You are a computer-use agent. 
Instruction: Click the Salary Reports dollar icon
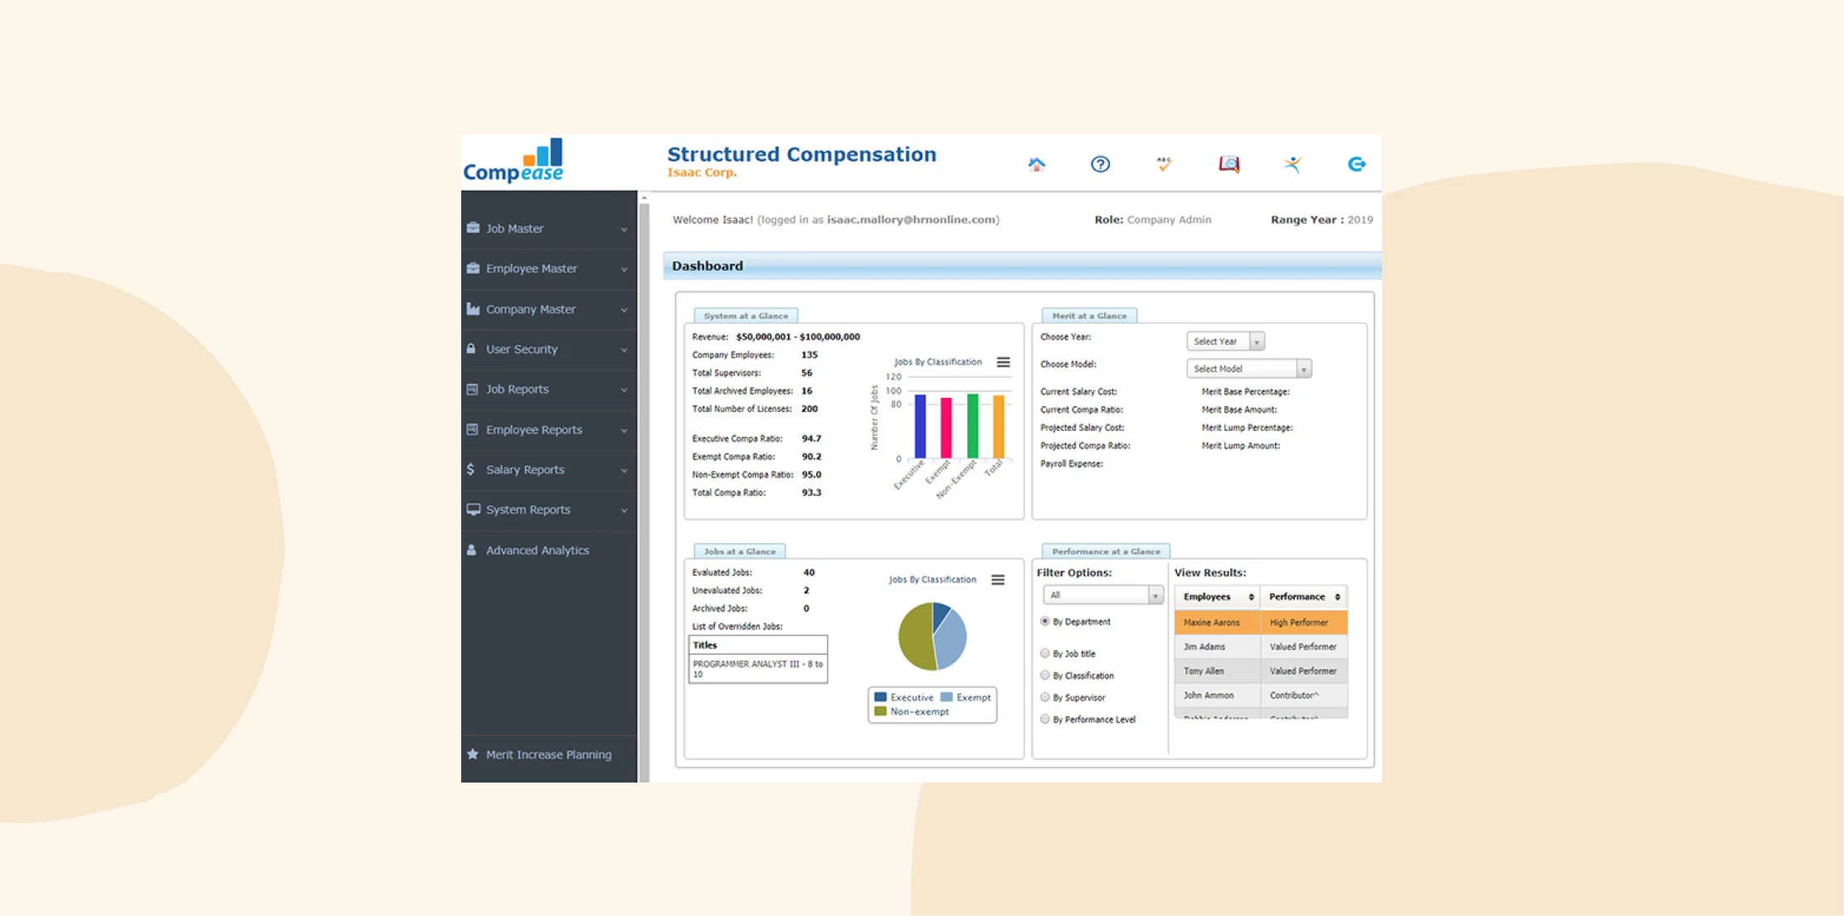pyautogui.click(x=471, y=469)
